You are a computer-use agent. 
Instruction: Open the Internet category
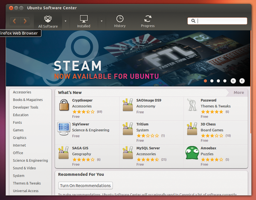coord(20,145)
